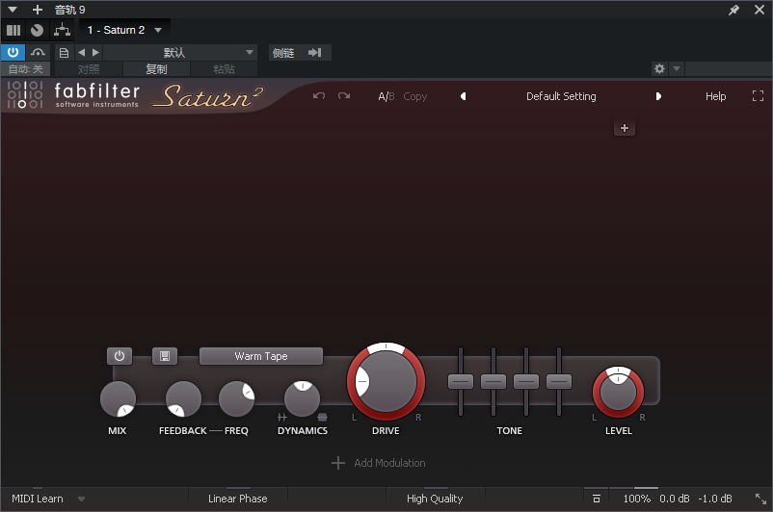Open the host settings gear icon
The image size is (773, 512).
pos(659,69)
